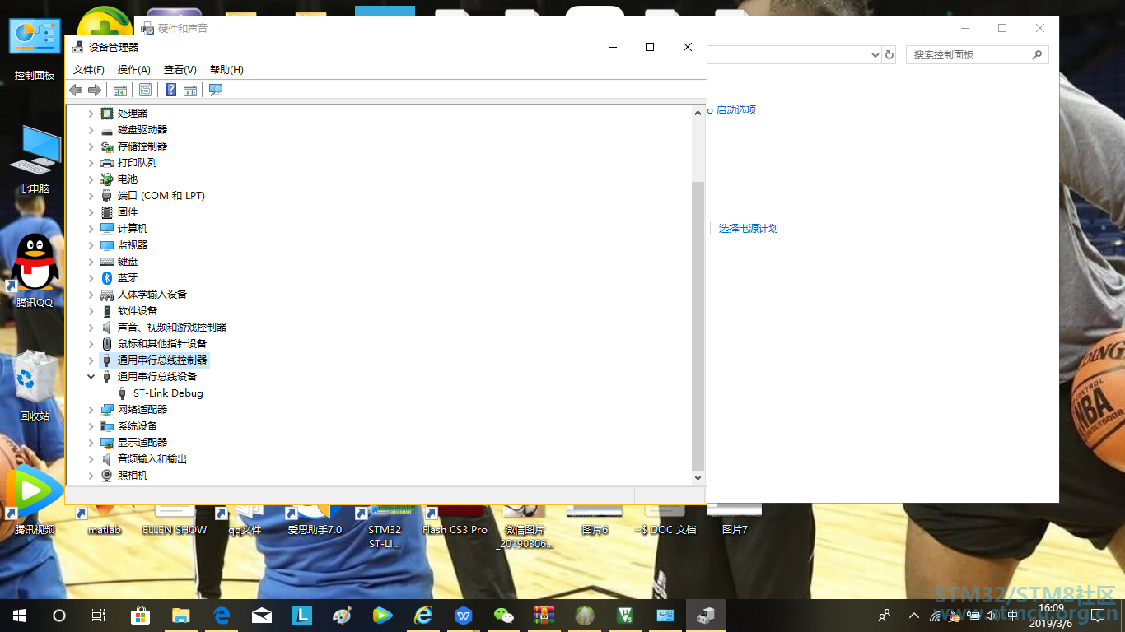Toggle the console tree toolbar icon
The image size is (1125, 632).
[120, 90]
